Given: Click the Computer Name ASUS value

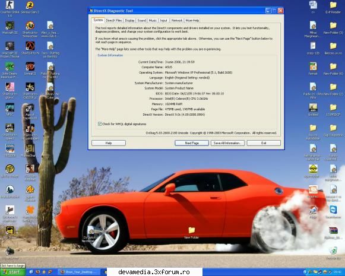Looking at the screenshot, I should click(x=169, y=67).
